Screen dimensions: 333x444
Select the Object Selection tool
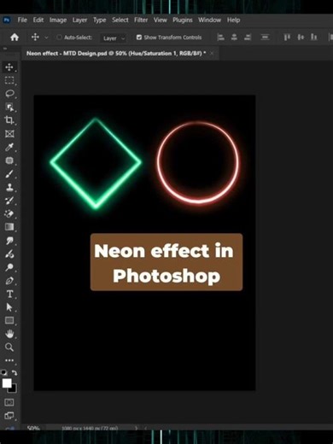tap(9, 107)
